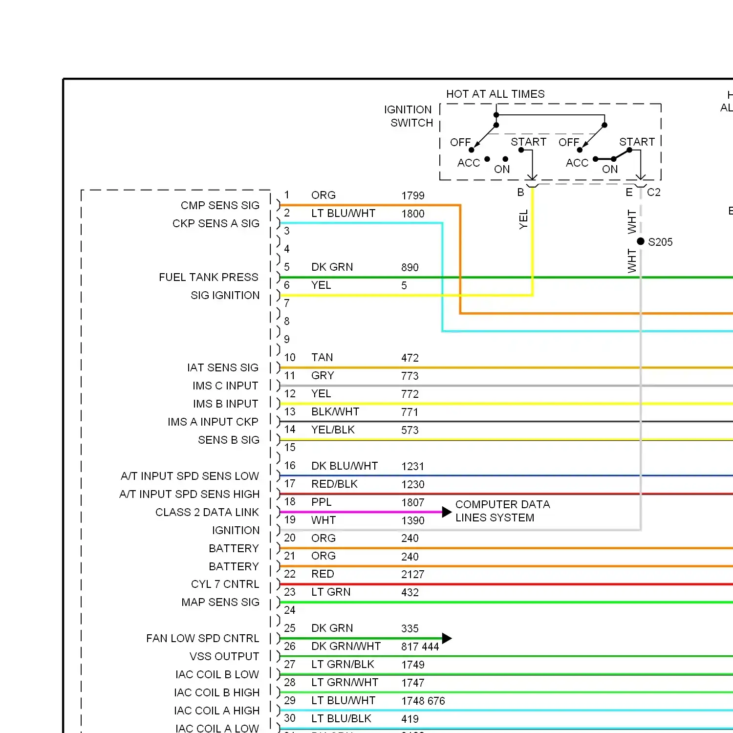
Task: Click the FAN LOW SPD CNTRL label
Action: coord(203,638)
